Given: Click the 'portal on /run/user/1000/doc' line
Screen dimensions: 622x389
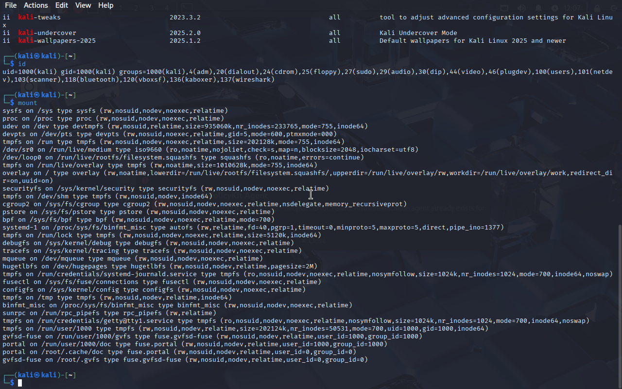Looking at the screenshot, I should click(x=195, y=344).
